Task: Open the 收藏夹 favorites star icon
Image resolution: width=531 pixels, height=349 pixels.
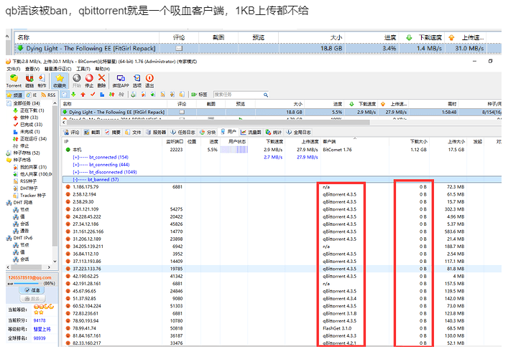Action: point(60,80)
